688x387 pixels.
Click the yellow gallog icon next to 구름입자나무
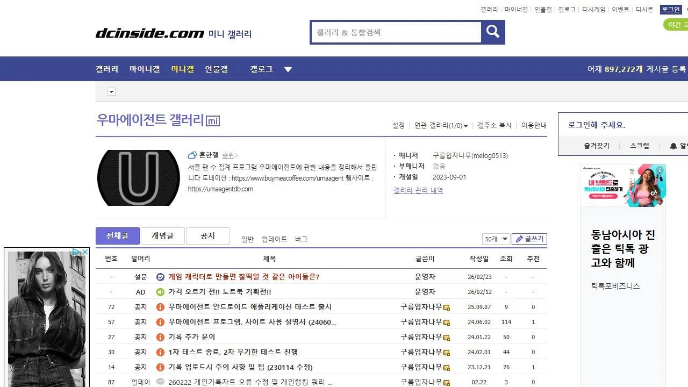[447, 307]
